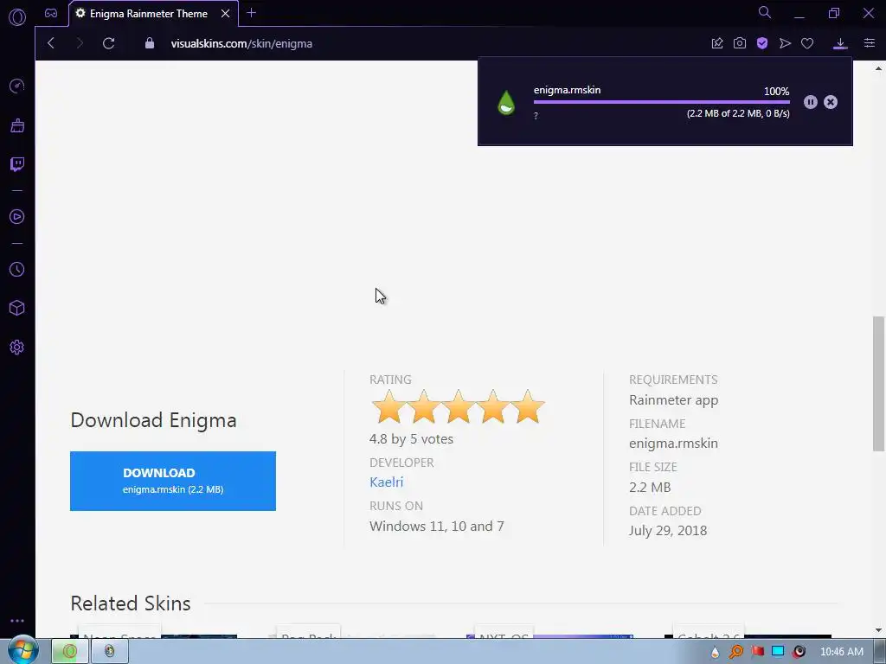Open the GX Corner gamepad icon
Screen dimensions: 886x664
click(x=51, y=13)
